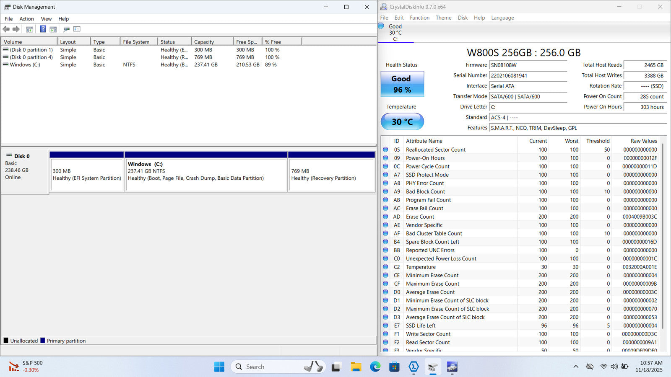
Task: Select the Windows (C:) partition block
Action: coord(206,175)
